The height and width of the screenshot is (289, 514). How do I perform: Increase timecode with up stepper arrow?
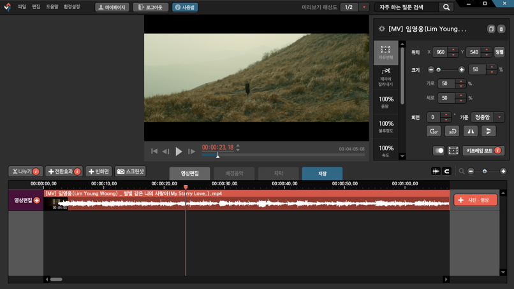pos(238,146)
